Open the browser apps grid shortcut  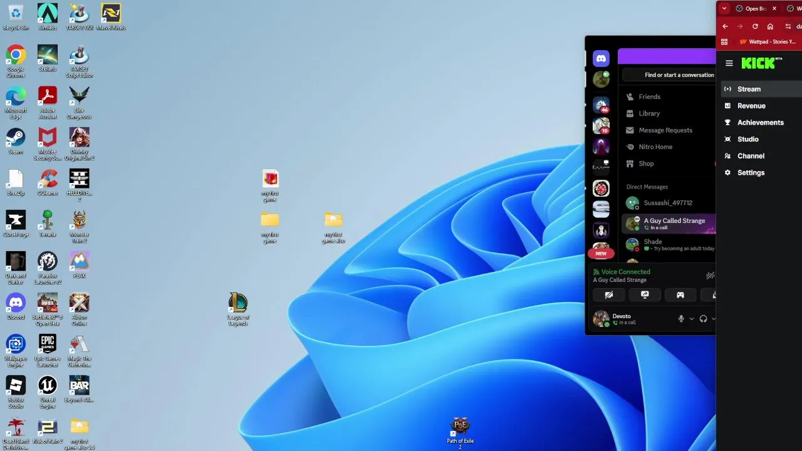(724, 42)
